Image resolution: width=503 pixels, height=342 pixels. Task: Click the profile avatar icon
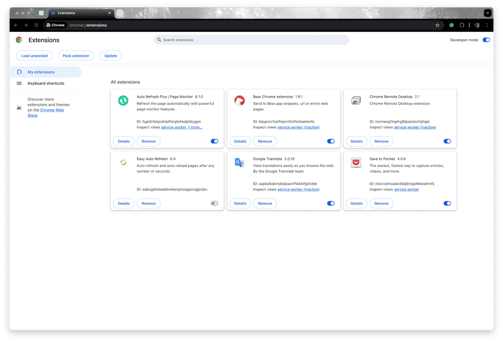477,25
